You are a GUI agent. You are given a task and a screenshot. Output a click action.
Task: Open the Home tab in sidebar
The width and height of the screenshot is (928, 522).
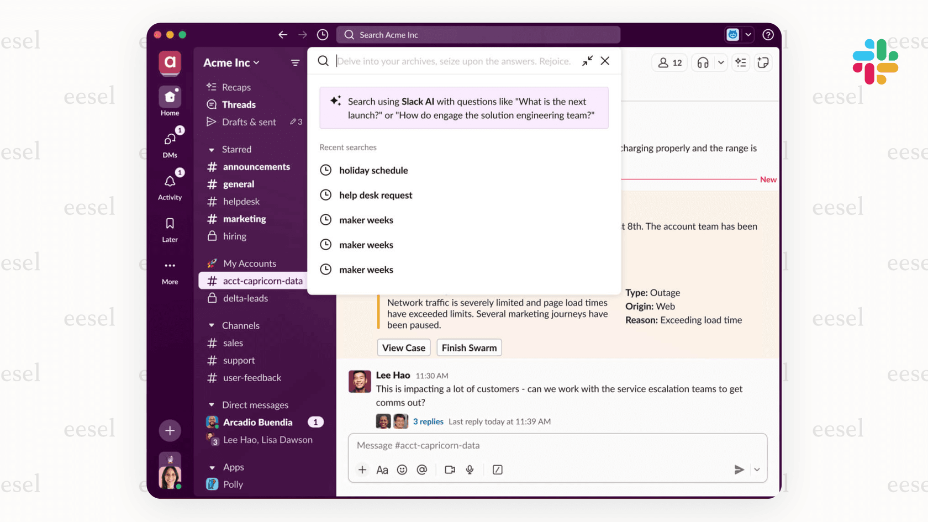click(x=170, y=102)
